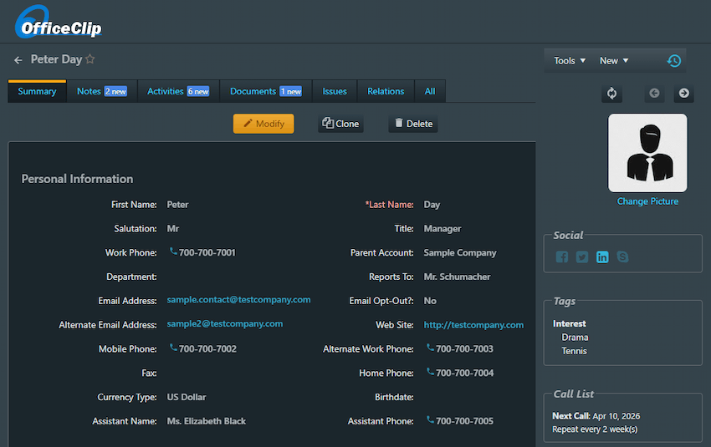Click the Interest tag group label
Image resolution: width=711 pixels, height=447 pixels.
(x=569, y=323)
